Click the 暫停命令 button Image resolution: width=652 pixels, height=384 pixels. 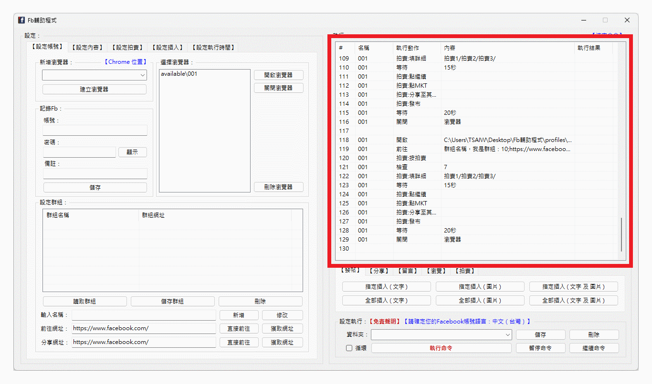click(x=541, y=348)
